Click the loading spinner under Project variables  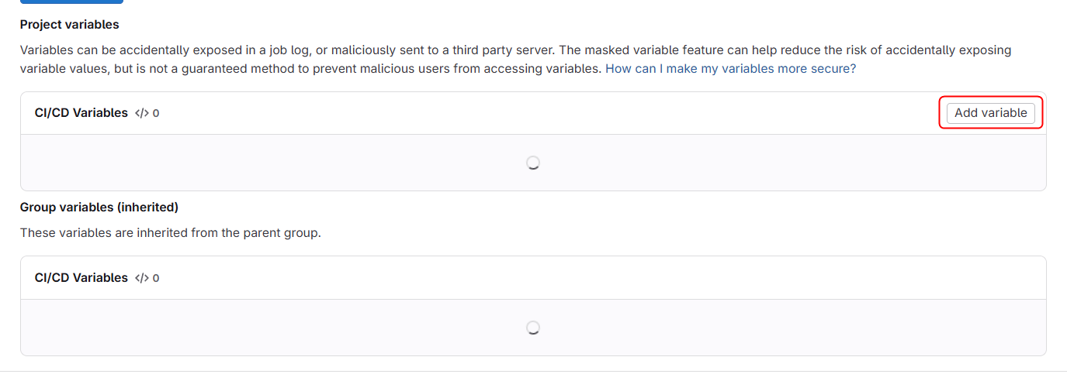533,163
